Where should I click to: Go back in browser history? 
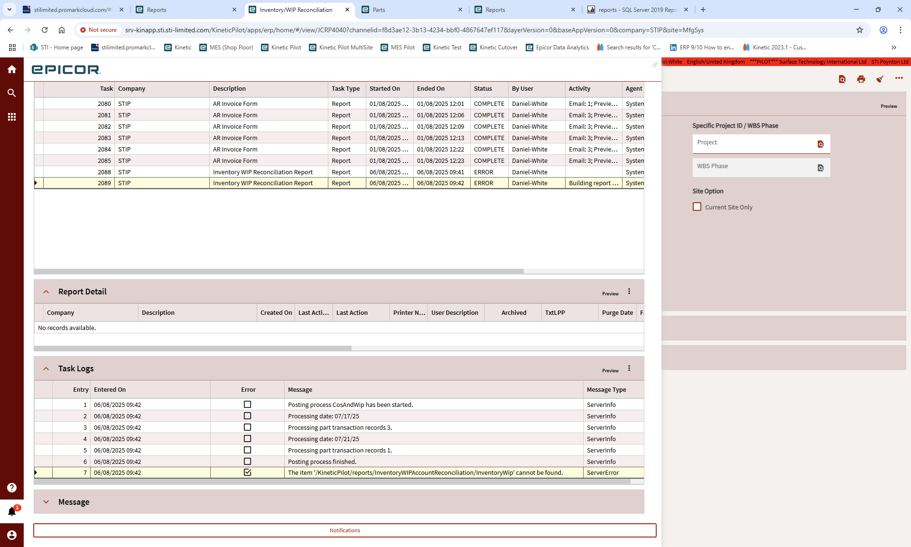click(x=10, y=30)
